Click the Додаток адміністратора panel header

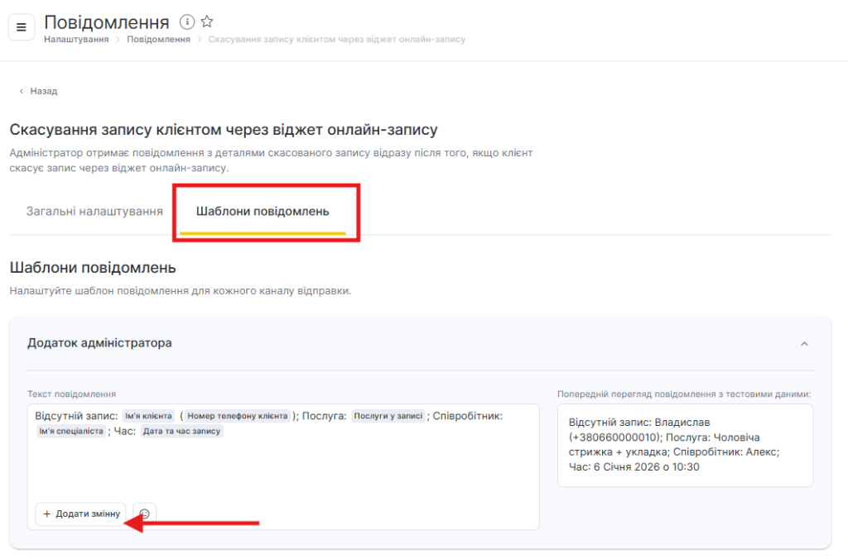pos(99,342)
